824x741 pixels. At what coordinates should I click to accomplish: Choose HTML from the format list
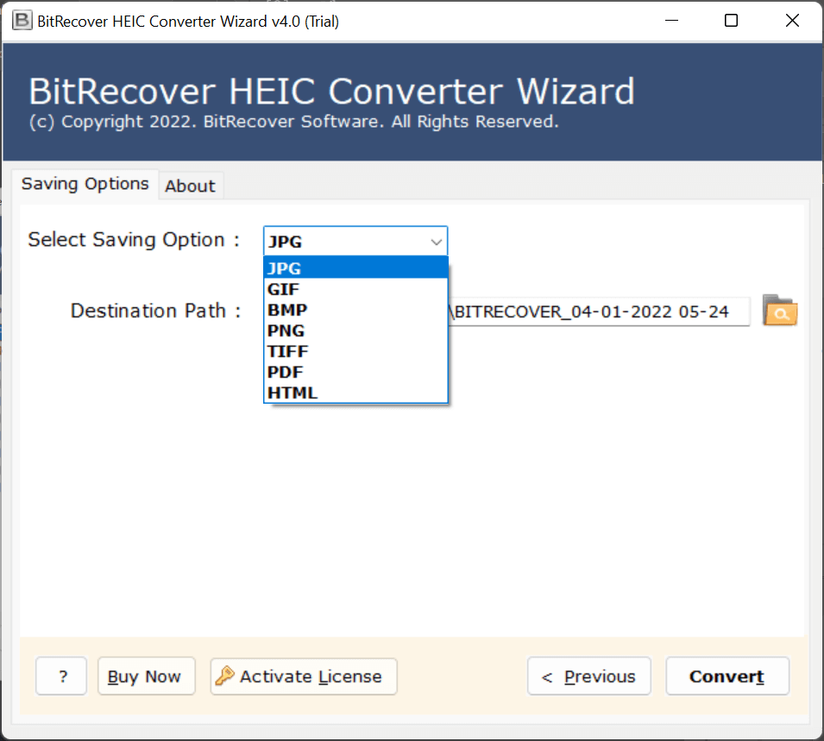coord(355,392)
